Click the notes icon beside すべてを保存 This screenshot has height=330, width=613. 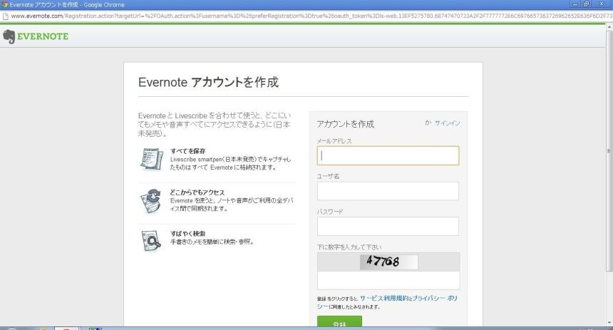click(x=152, y=159)
